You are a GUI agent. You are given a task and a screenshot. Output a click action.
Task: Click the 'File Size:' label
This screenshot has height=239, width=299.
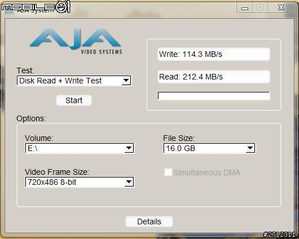pos(179,138)
